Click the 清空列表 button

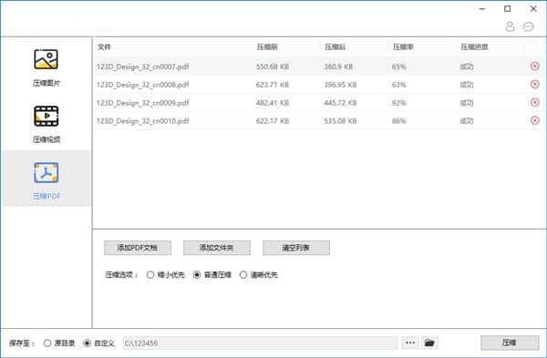pos(295,248)
